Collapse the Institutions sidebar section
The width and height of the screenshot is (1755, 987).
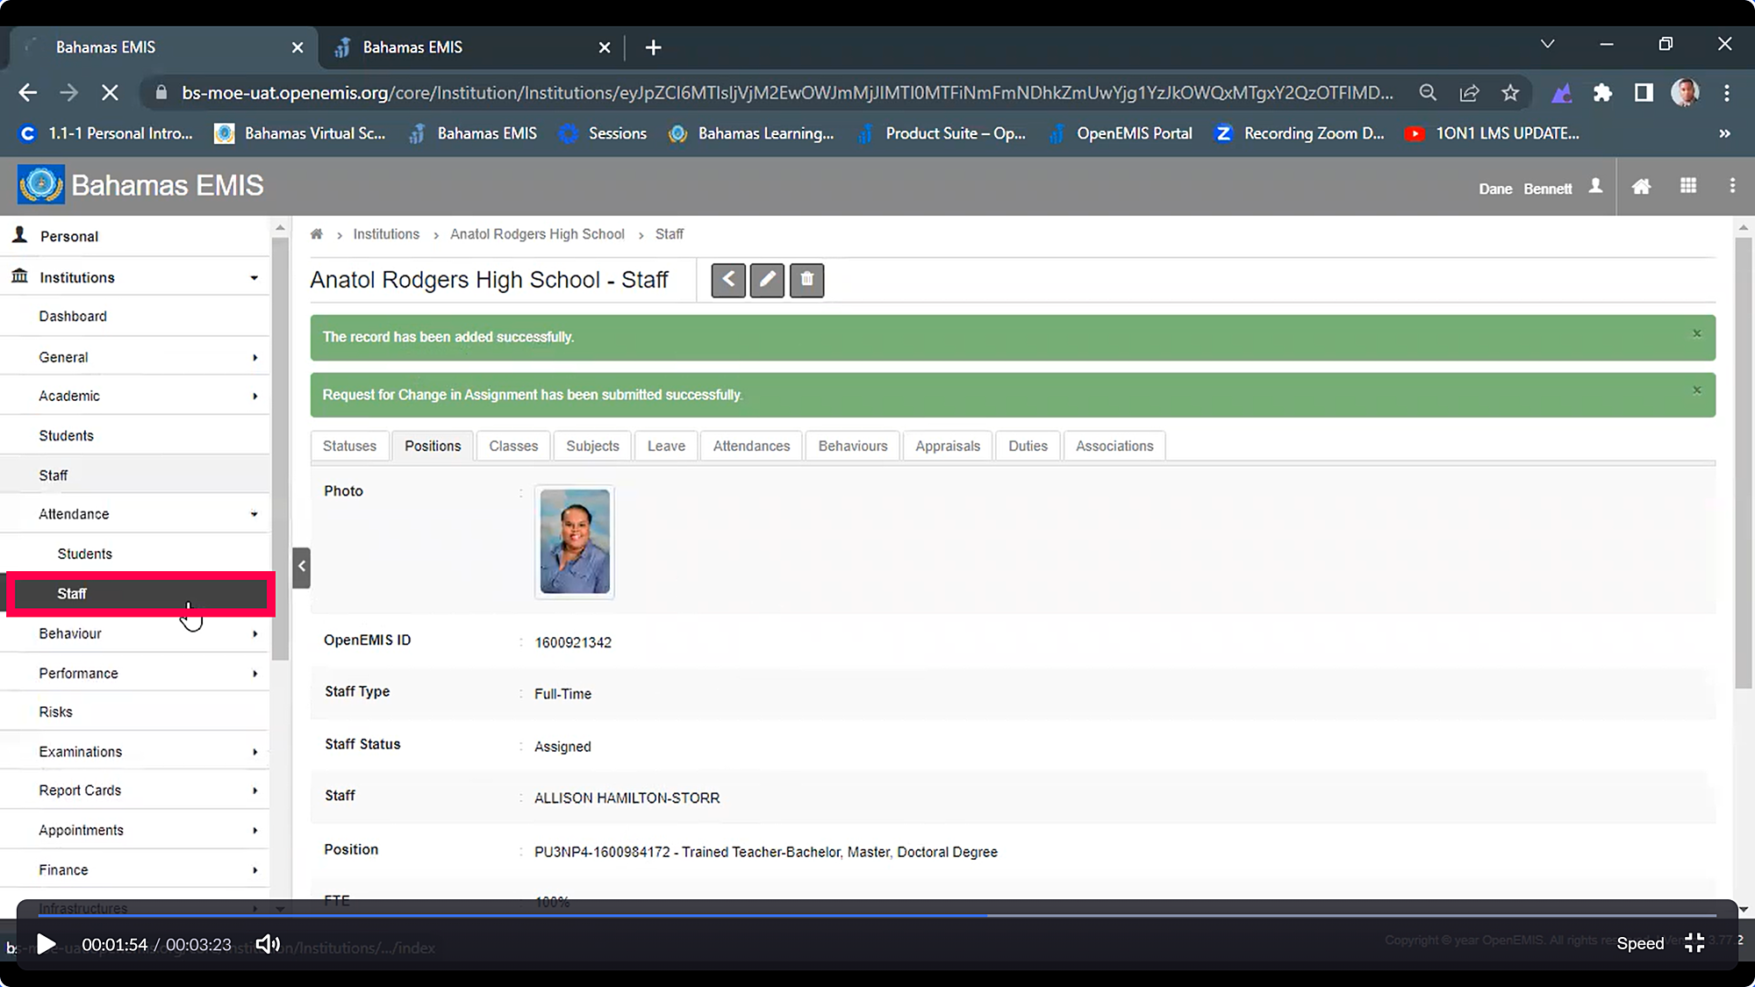(254, 278)
